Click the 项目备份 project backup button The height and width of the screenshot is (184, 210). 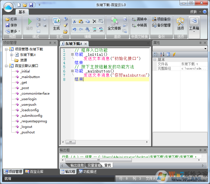coord(161,19)
